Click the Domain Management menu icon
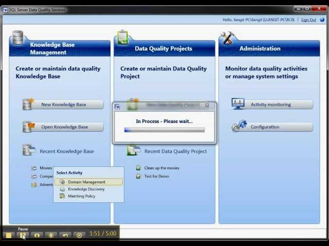329x246 pixels. pos(62,182)
